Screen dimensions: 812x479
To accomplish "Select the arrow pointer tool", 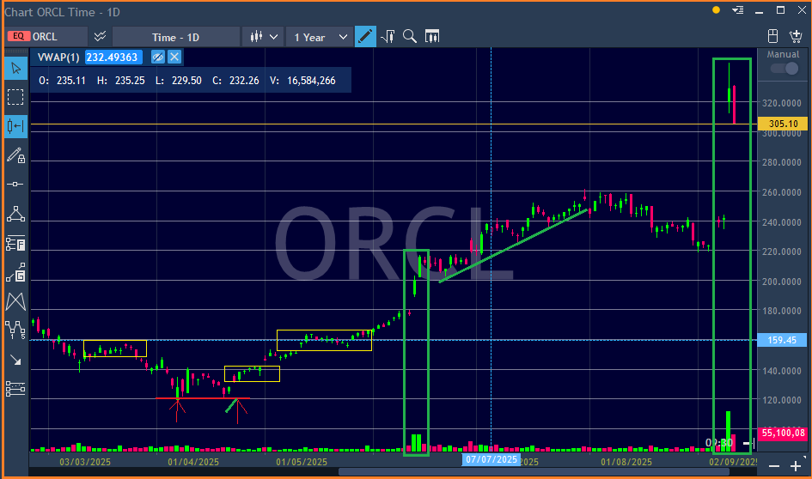I will pos(15,69).
